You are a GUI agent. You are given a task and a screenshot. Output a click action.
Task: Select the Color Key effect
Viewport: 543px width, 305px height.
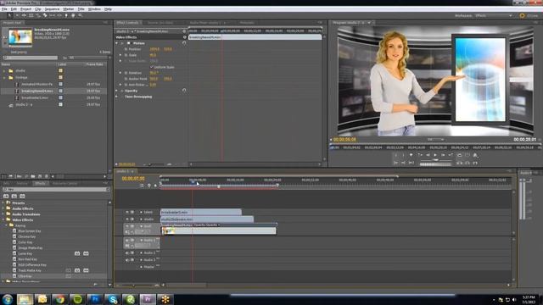25,242
